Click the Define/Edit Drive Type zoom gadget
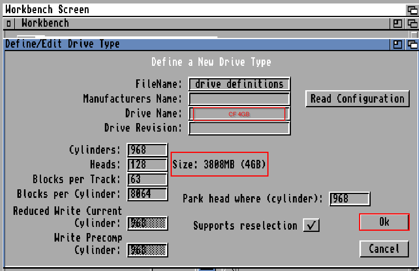Viewport: 419px width, 271px height. coord(397,44)
